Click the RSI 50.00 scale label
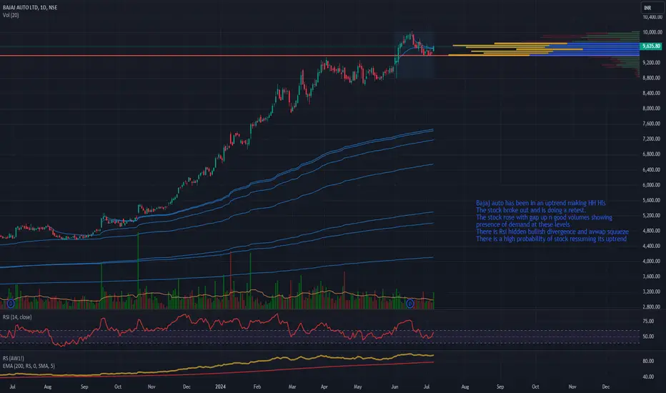The width and height of the screenshot is (666, 393). point(648,337)
